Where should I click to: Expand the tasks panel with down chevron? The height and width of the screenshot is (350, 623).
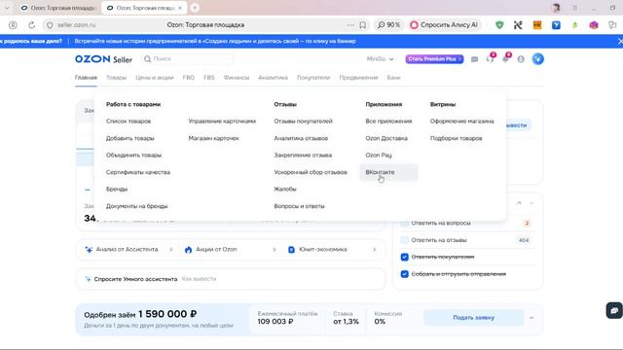531,203
